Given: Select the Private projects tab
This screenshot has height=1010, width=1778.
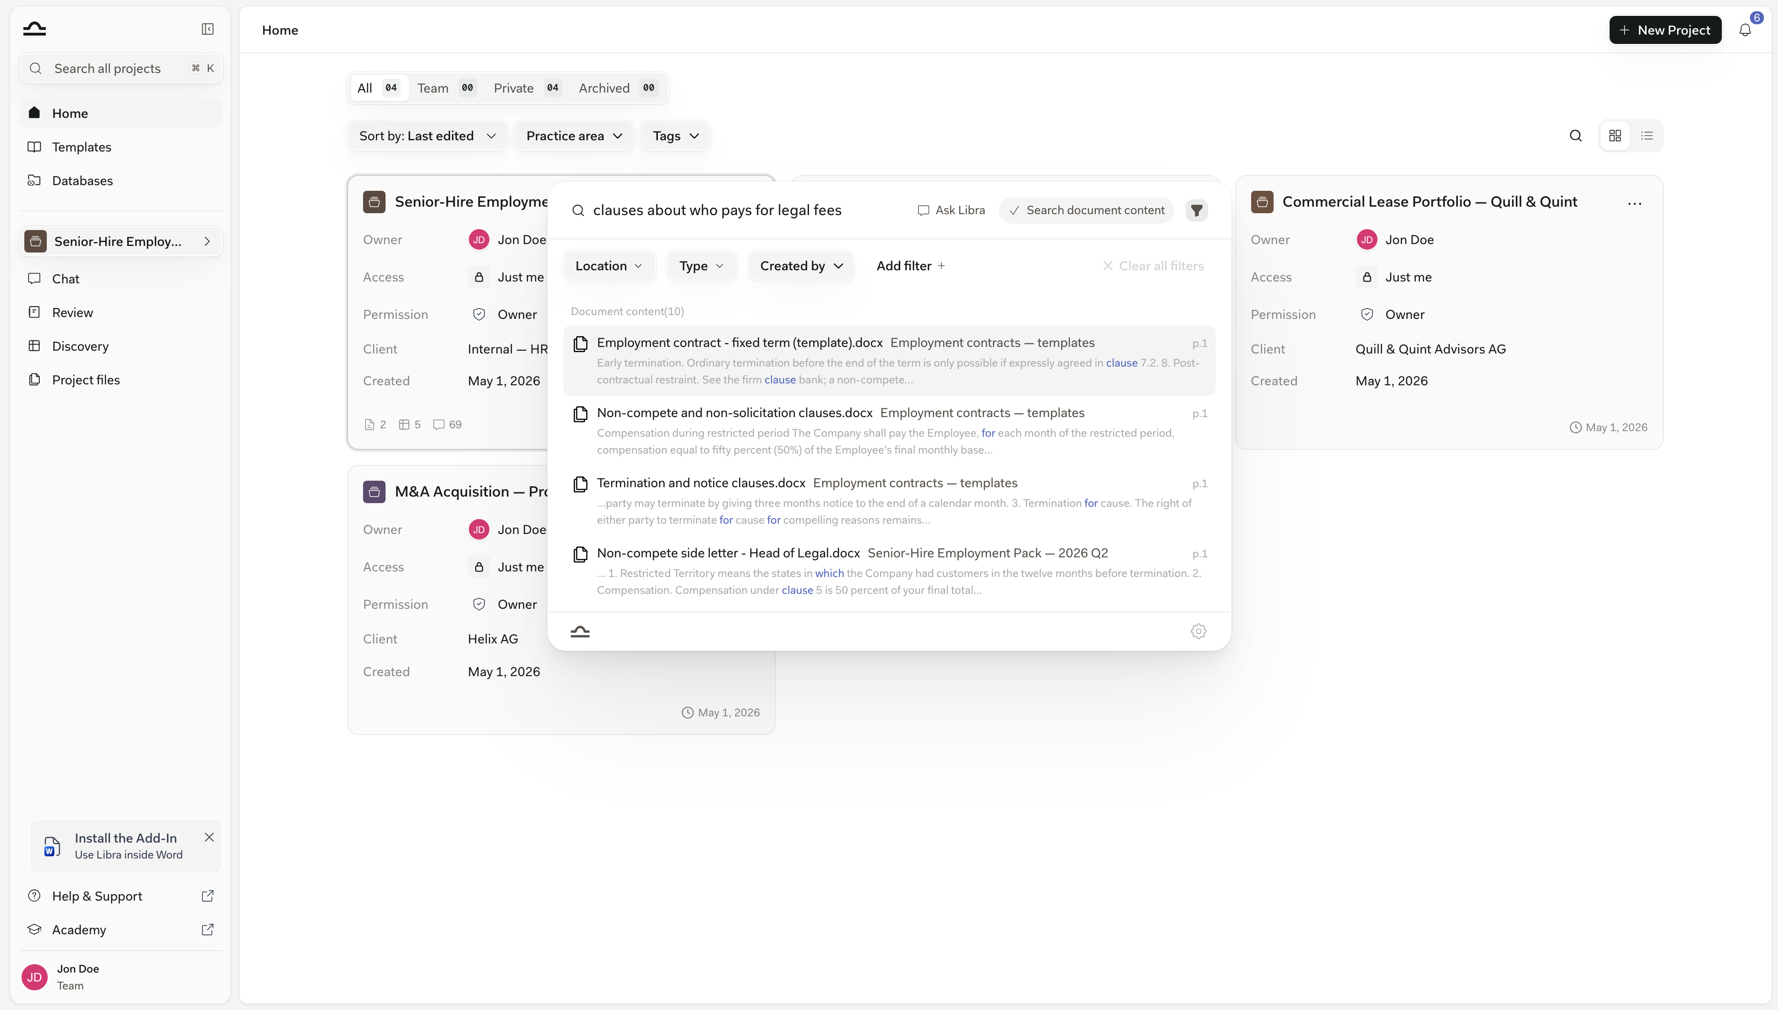Looking at the screenshot, I should [526, 88].
